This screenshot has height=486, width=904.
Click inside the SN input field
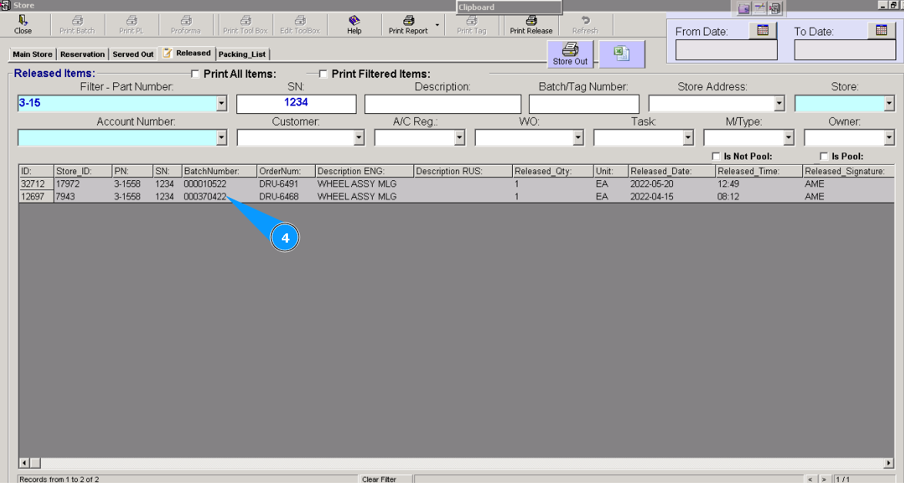[x=296, y=103]
